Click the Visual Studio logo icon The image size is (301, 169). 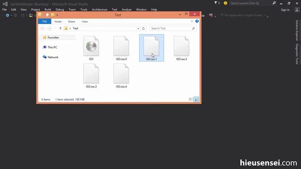coord(5,4)
